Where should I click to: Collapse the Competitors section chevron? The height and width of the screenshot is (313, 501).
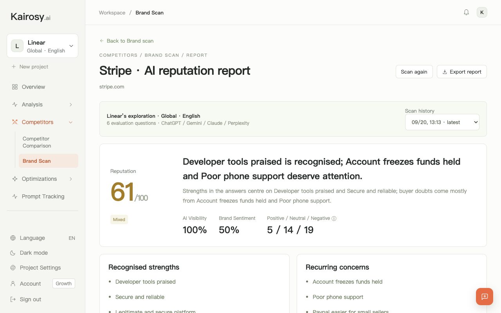pyautogui.click(x=71, y=122)
